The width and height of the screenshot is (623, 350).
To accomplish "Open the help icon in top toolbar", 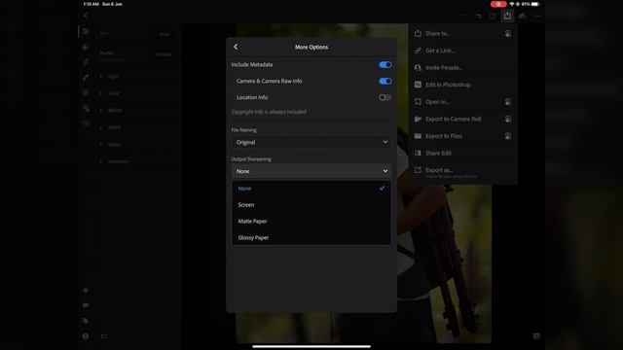I will (x=493, y=17).
